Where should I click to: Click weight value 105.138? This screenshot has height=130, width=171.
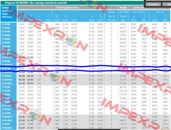point(123,91)
